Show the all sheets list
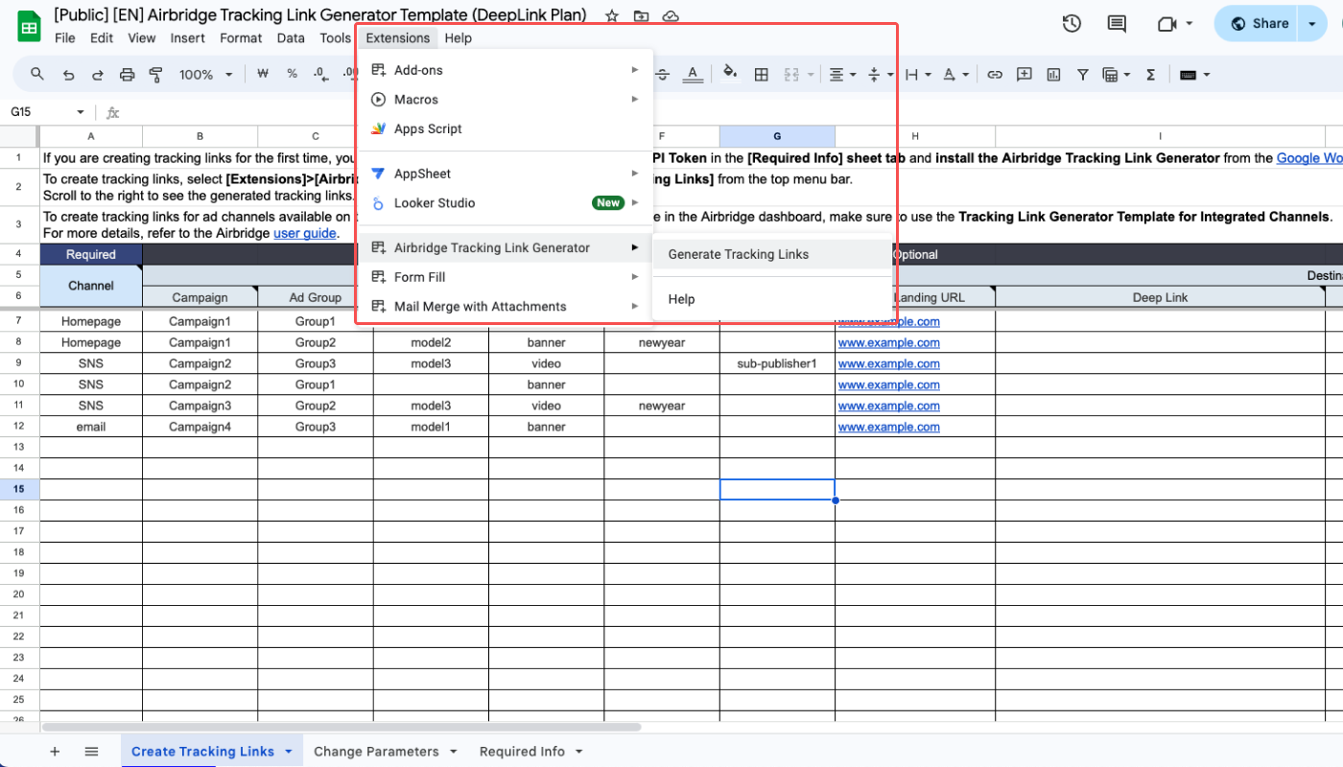Screen dimensions: 1343x767 coord(91,752)
